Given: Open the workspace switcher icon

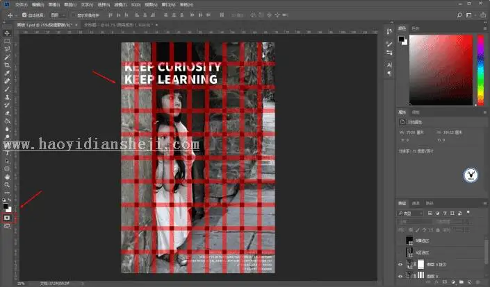Looking at the screenshot, I should click(x=469, y=15).
